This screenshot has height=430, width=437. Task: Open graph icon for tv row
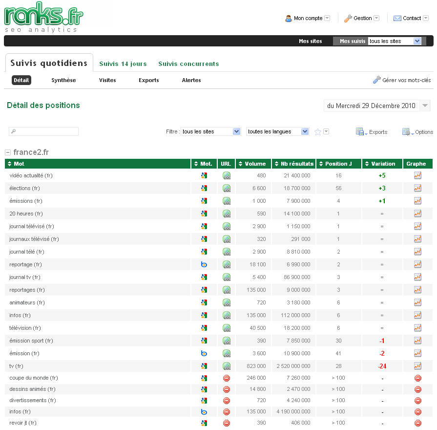[417, 366]
